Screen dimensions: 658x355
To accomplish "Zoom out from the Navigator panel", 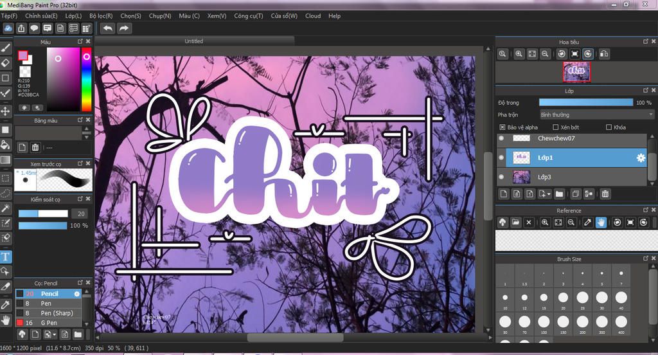I will pyautogui.click(x=545, y=54).
